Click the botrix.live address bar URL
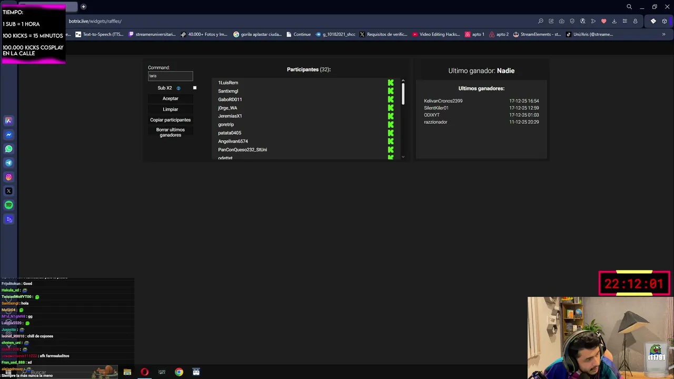The image size is (674, 379). tap(95, 21)
